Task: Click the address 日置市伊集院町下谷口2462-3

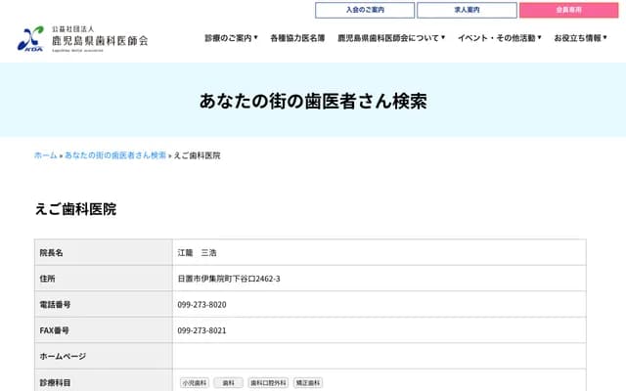Action: [229, 279]
